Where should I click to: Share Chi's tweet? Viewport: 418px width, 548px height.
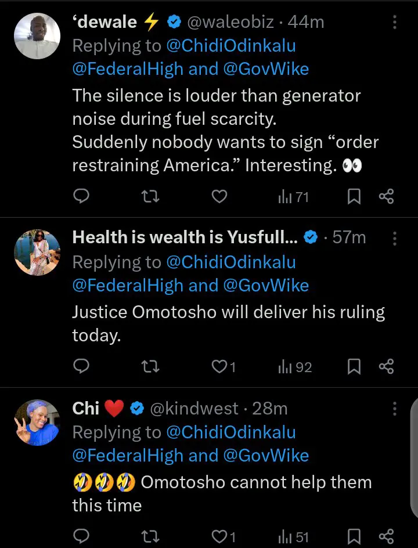pyautogui.click(x=386, y=538)
